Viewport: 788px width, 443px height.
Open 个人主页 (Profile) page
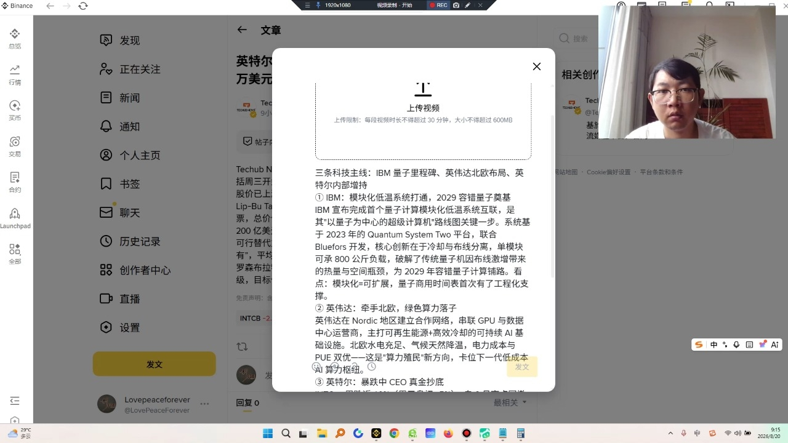[x=130, y=155]
